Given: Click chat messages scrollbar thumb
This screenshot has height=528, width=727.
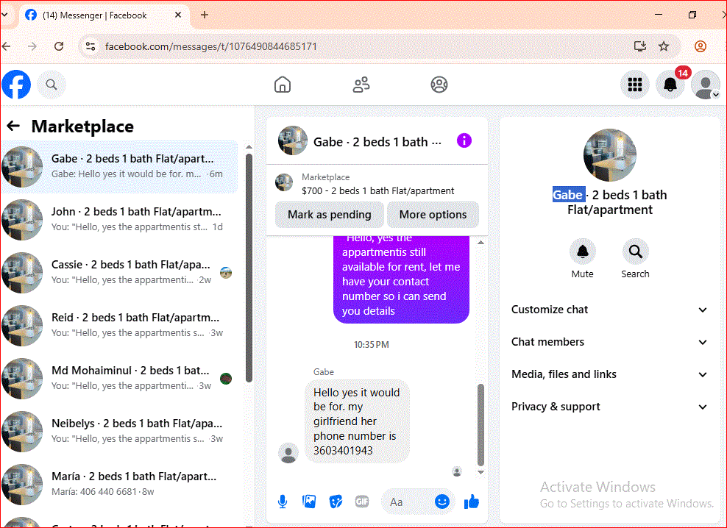Looking at the screenshot, I should point(480,424).
